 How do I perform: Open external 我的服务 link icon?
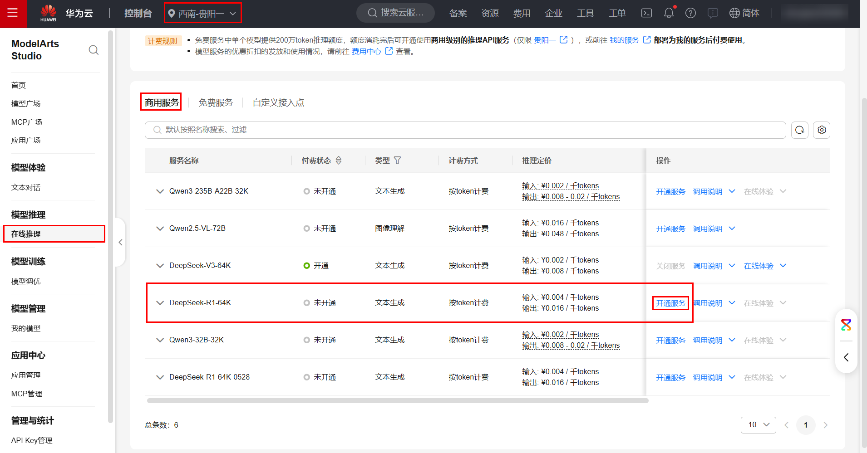coord(647,40)
